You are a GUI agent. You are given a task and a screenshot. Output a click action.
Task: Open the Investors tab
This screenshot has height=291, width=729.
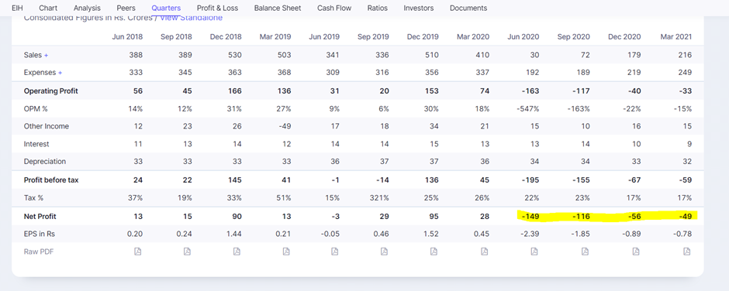point(419,8)
